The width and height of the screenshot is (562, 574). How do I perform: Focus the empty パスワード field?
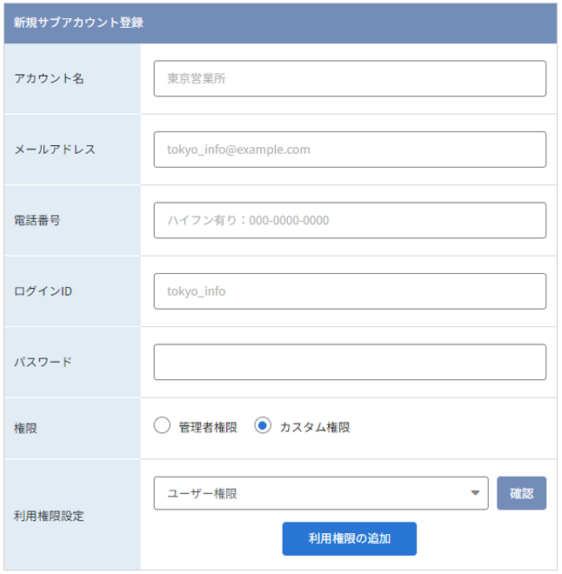tap(350, 362)
